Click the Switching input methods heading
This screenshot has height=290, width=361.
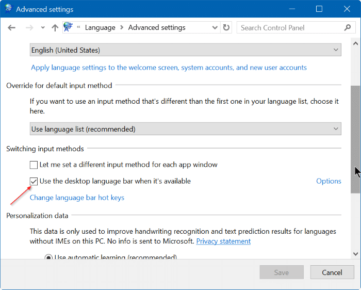click(45, 149)
